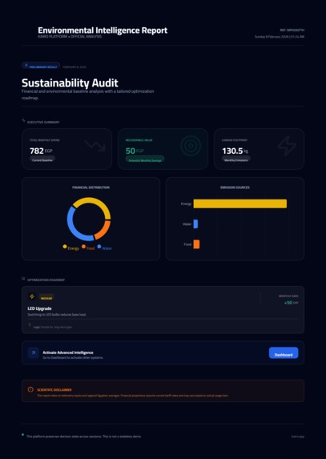Image resolution: width=326 pixels, height=459 pixels.
Task: Click the "Water" label in the donut legend
Action: pyautogui.click(x=107, y=248)
